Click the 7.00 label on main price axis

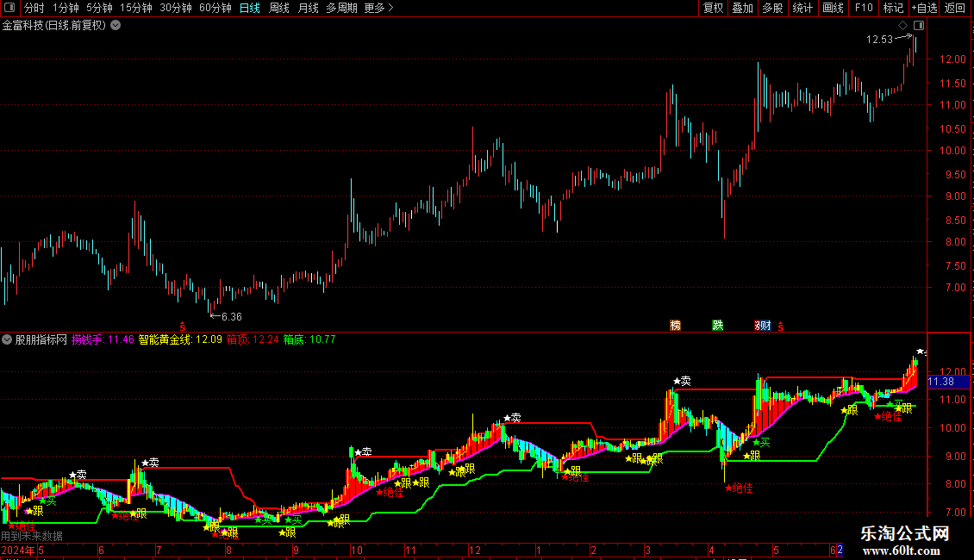[x=955, y=288]
